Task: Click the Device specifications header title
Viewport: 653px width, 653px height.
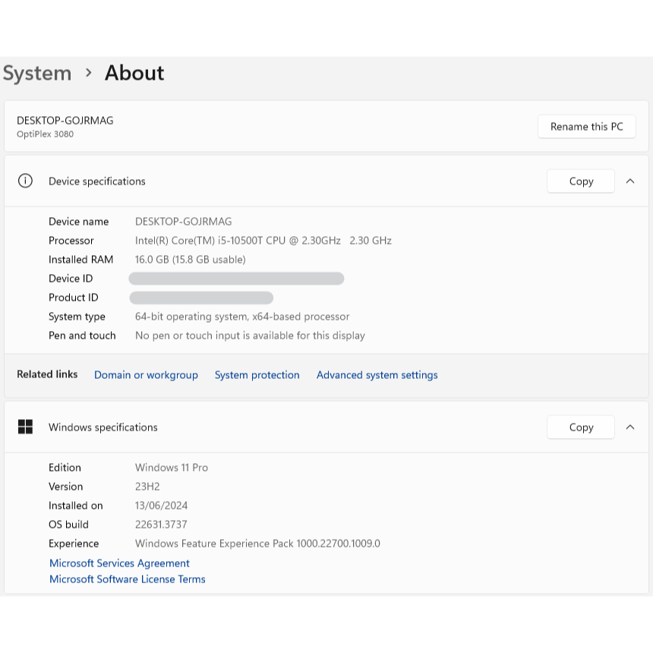Action: (96, 181)
